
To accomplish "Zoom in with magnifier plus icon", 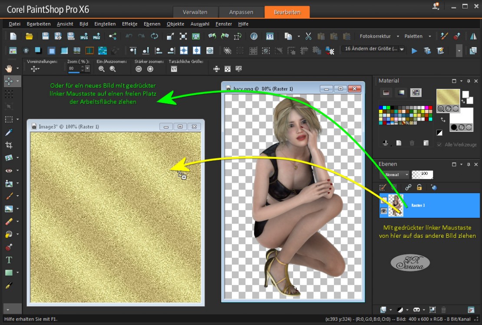I will pyautogui.click(x=113, y=69).
